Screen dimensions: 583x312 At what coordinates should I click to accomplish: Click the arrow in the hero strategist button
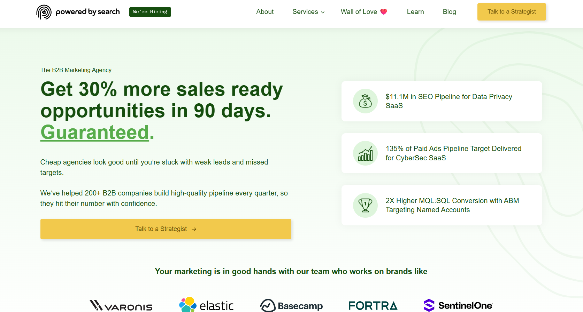[194, 229]
